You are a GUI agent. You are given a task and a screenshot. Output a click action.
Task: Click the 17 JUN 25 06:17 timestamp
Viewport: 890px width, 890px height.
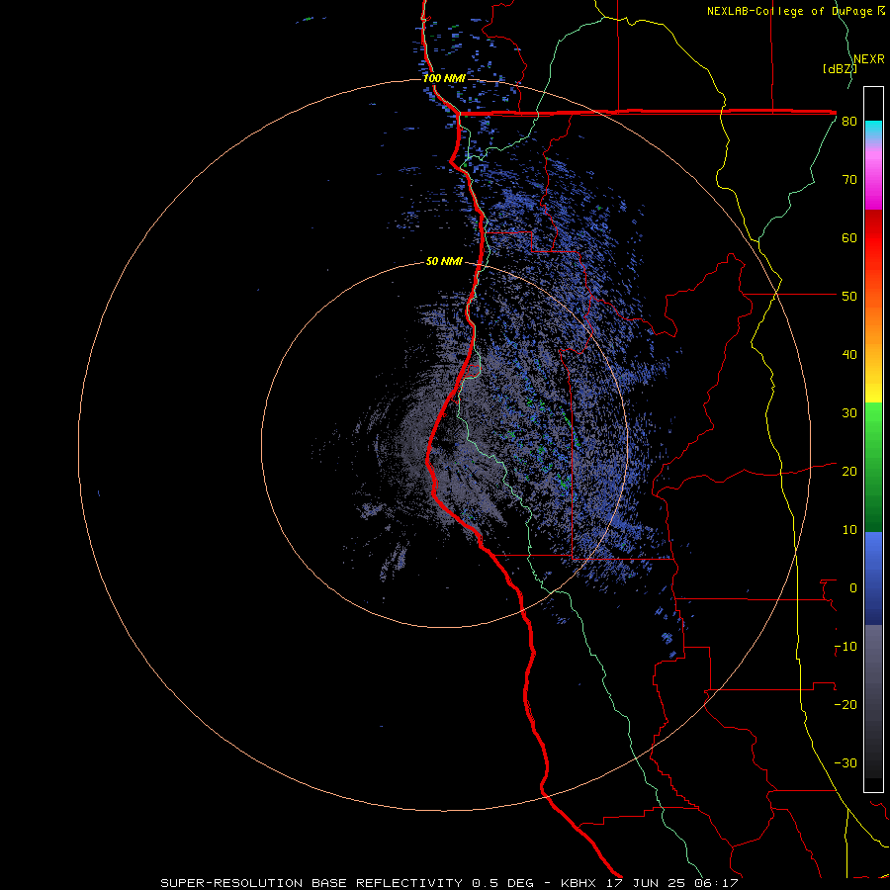tap(672, 883)
